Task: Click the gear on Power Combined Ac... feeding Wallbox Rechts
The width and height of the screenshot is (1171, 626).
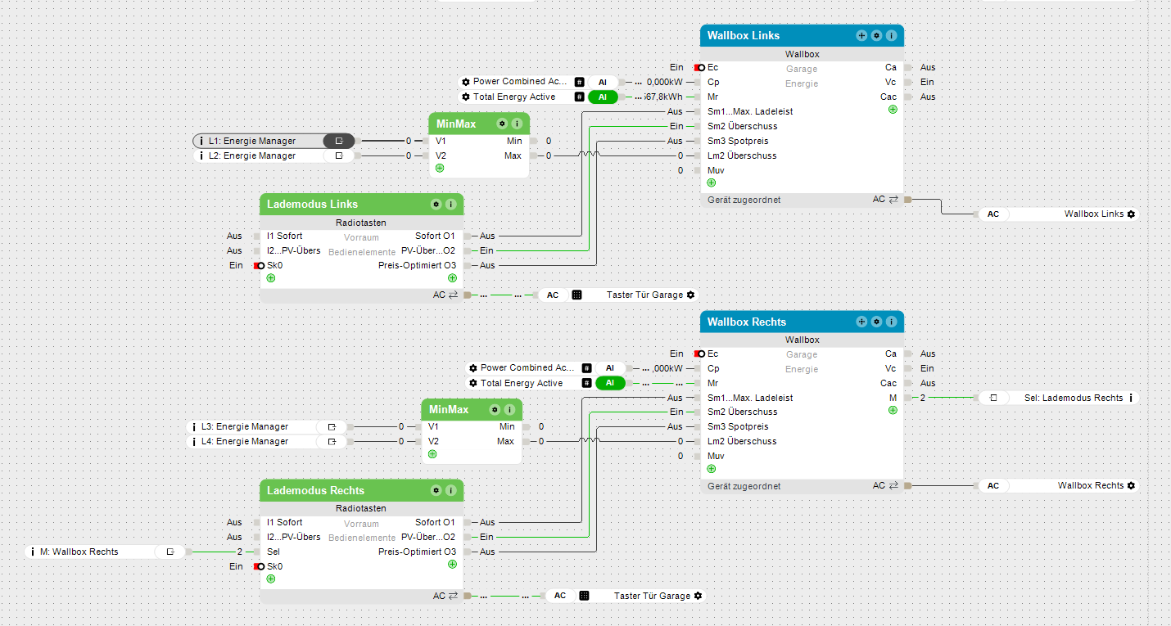Action: pyautogui.click(x=473, y=368)
